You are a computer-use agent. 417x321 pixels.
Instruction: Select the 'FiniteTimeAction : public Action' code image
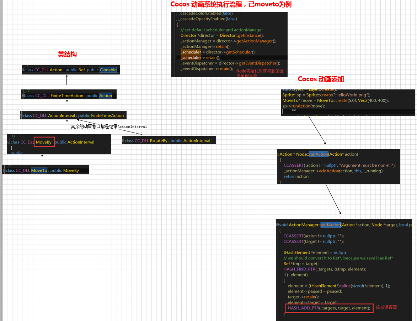pyautogui.click(x=69, y=94)
